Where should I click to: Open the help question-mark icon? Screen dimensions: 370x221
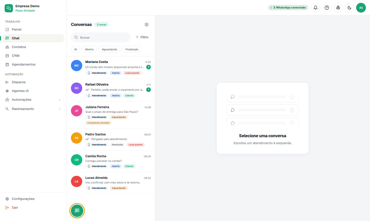click(327, 8)
